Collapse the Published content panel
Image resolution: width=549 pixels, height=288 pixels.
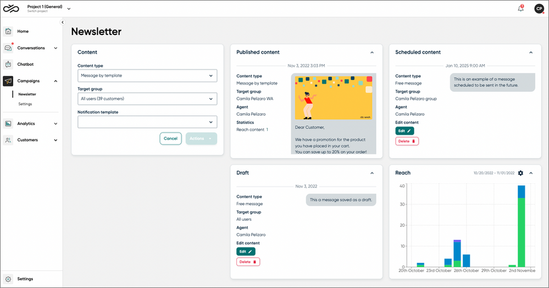[x=372, y=53]
